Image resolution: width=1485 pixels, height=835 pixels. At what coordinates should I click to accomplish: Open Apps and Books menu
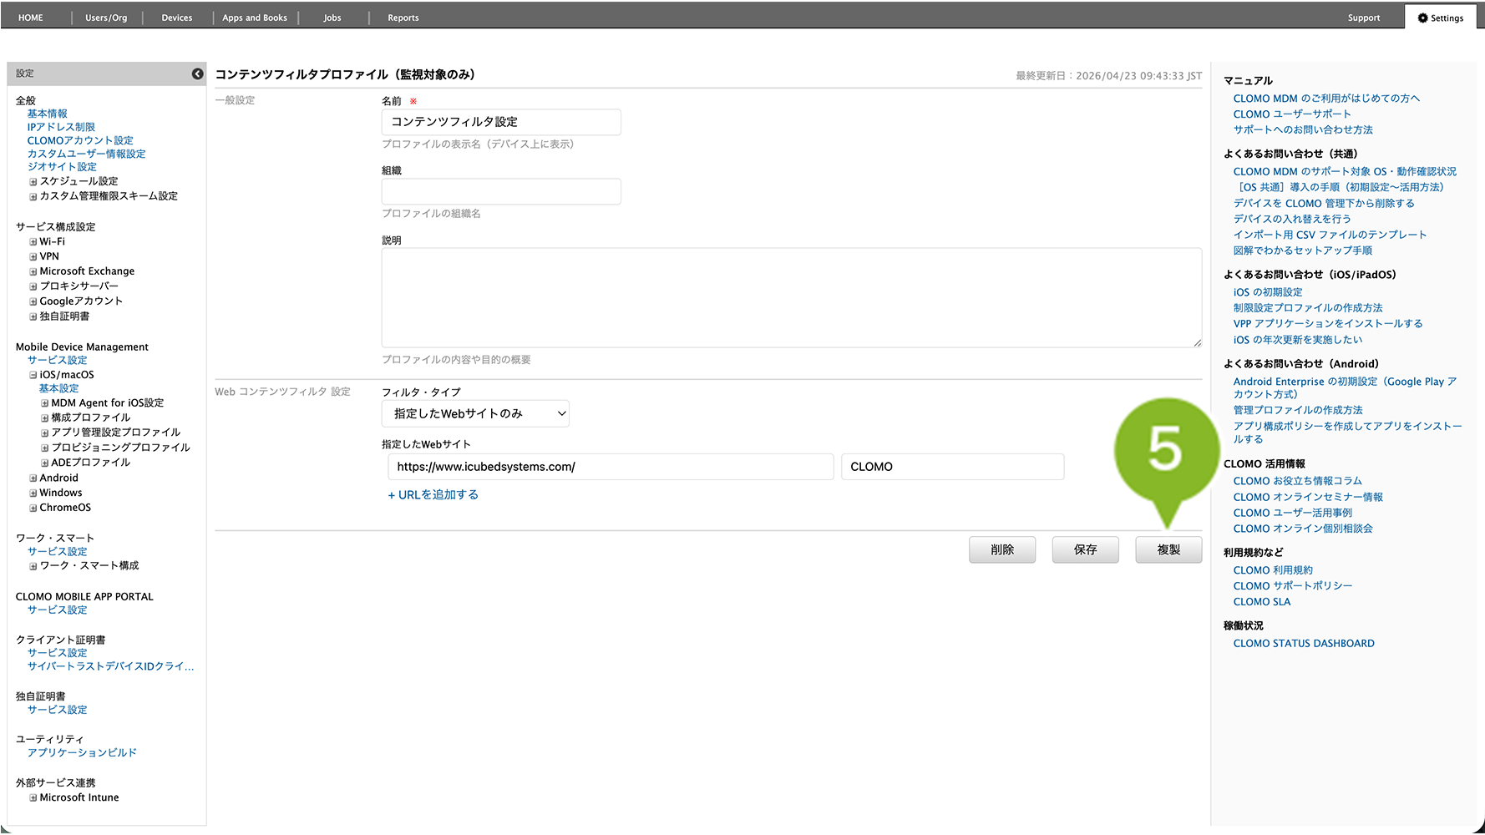pyautogui.click(x=254, y=18)
